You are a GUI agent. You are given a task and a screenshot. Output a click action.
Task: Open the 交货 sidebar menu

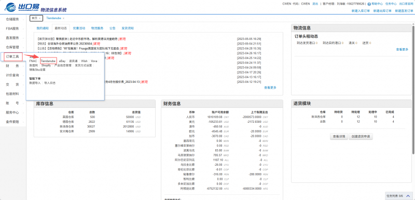pyautogui.click(x=13, y=84)
